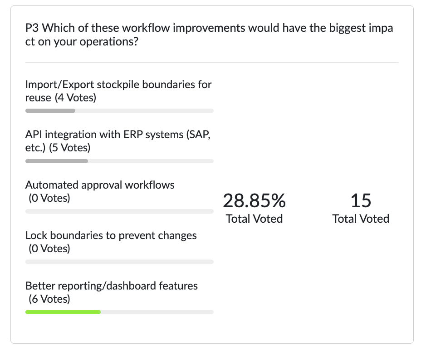Click (0 Votes) under Automated approval workflows

[x=49, y=198]
